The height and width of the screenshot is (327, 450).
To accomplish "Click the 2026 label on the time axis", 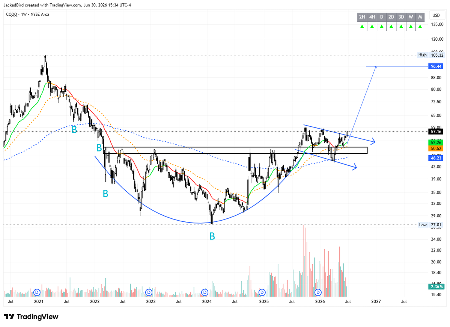I will coord(320,301).
